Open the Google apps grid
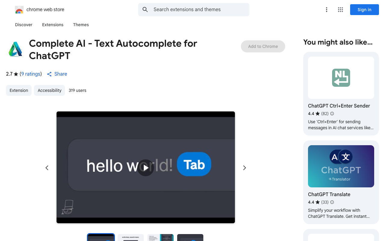The width and height of the screenshot is (385, 241). point(340,10)
